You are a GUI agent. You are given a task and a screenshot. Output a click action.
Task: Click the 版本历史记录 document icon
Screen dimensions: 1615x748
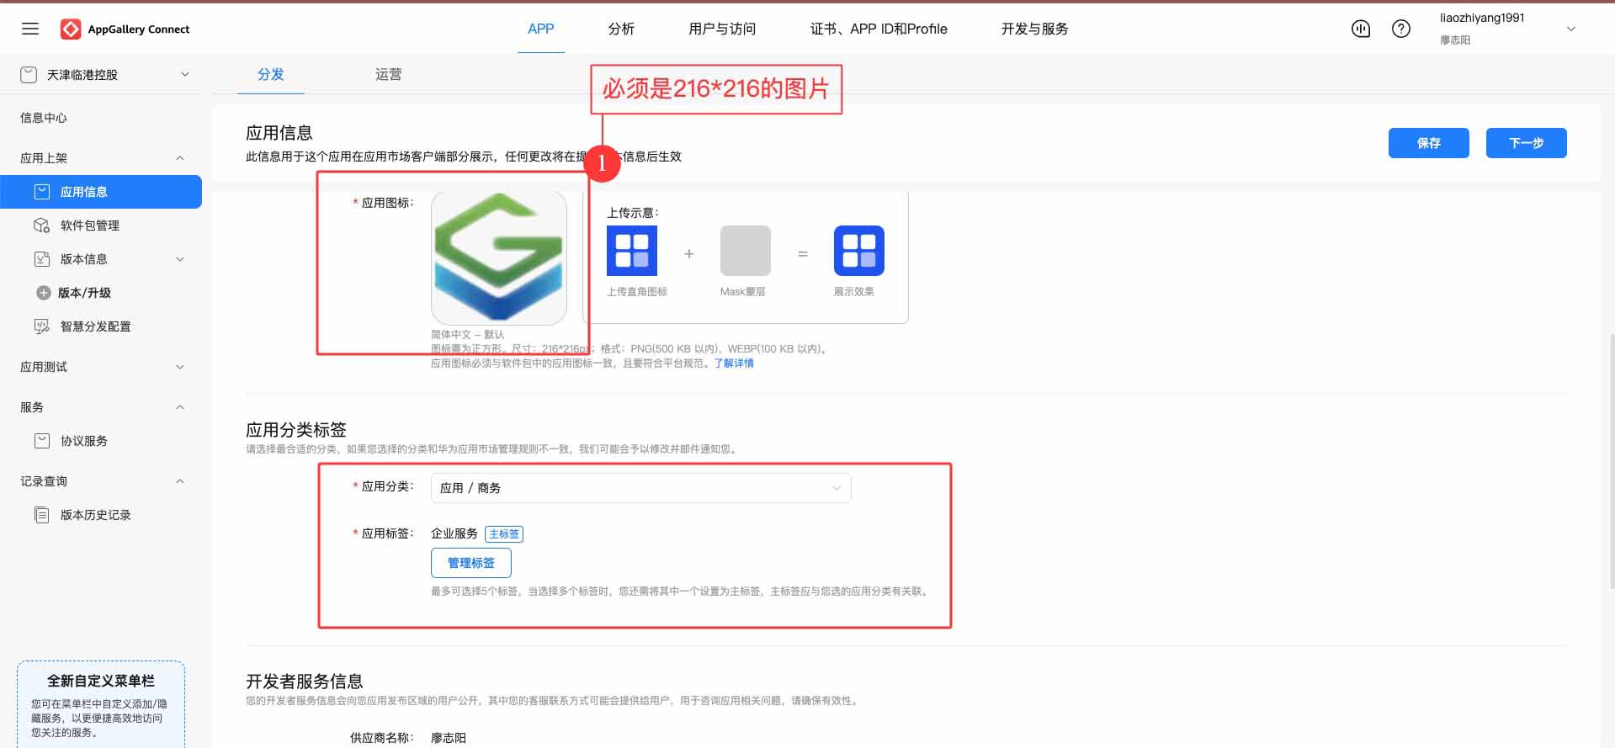tap(41, 515)
